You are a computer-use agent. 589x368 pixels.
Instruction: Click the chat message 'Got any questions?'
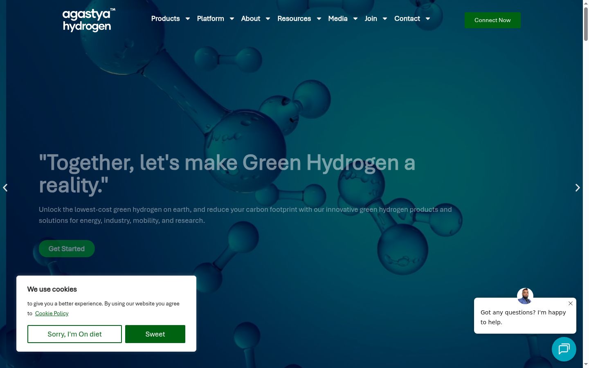[x=523, y=317]
